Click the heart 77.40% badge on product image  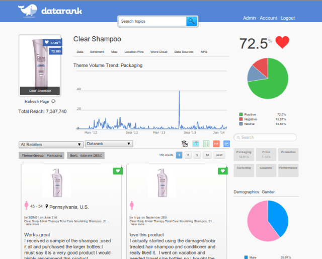tap(52, 43)
